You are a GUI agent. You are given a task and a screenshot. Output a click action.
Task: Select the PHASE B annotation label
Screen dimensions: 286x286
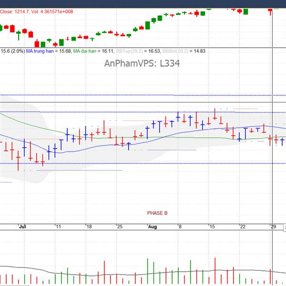(x=157, y=213)
